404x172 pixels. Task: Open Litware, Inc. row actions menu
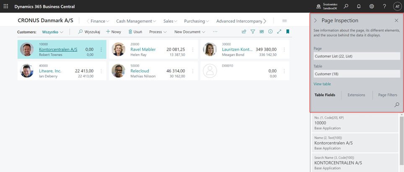101,71
